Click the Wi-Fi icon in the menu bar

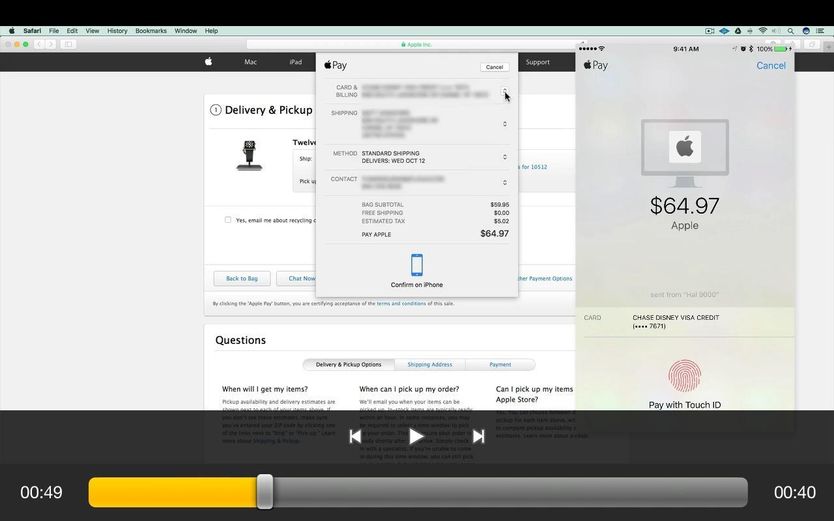click(762, 31)
